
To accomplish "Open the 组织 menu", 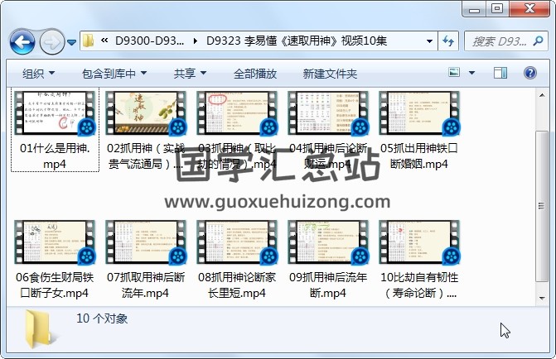I will point(38,74).
